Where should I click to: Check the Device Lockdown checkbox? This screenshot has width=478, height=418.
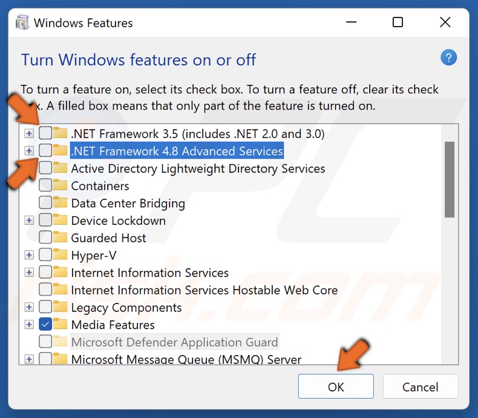point(45,220)
